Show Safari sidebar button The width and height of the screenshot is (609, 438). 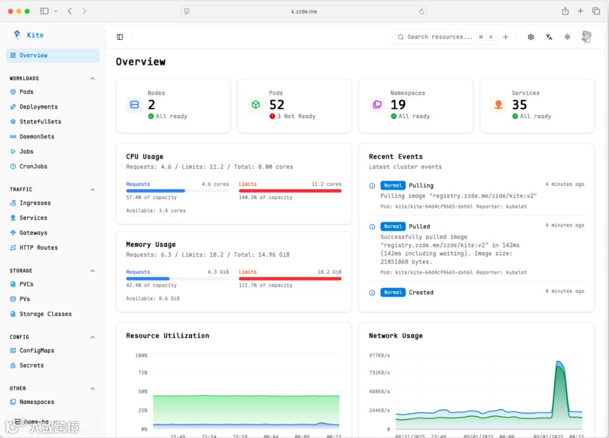(x=45, y=11)
